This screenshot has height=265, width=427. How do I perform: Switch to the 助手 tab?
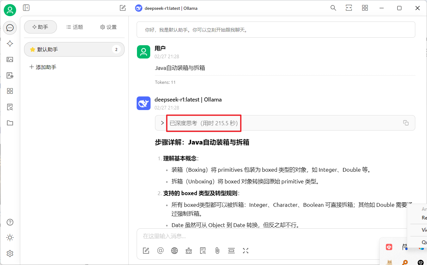[x=40, y=27]
